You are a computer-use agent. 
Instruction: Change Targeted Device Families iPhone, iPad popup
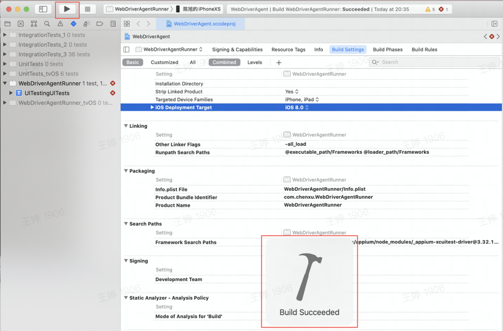[x=302, y=100]
